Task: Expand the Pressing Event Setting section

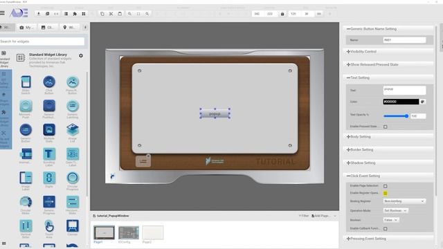Action: tap(388, 239)
